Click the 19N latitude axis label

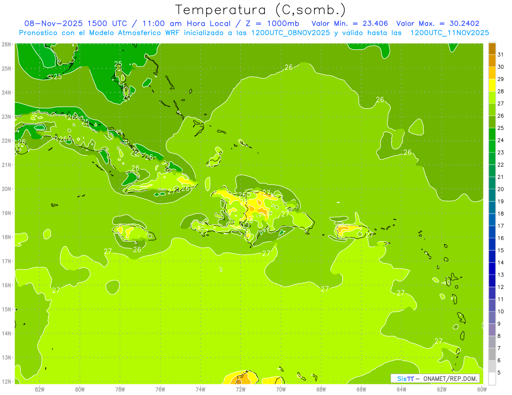click(x=6, y=213)
